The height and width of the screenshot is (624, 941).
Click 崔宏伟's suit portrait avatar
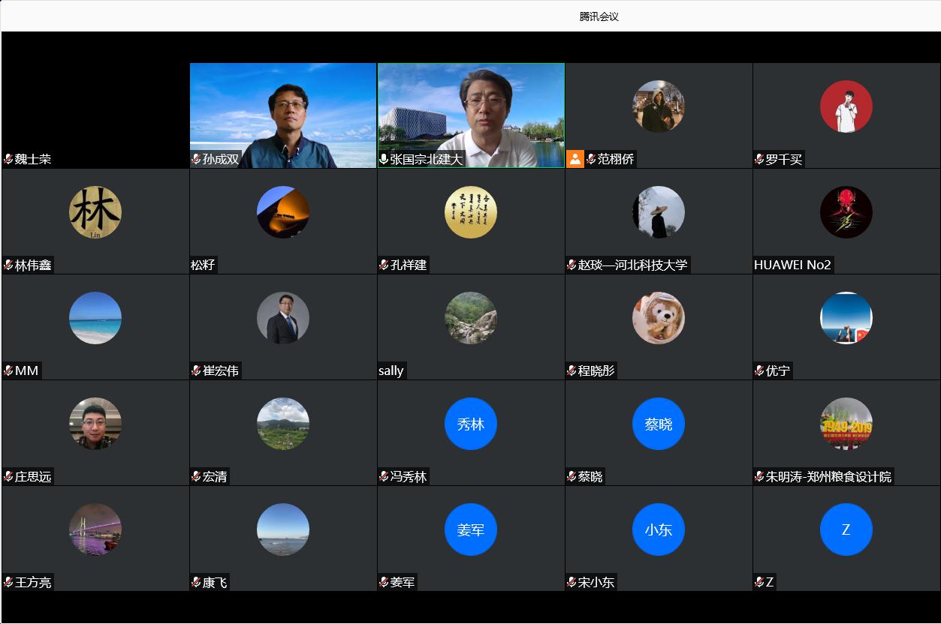(x=283, y=318)
